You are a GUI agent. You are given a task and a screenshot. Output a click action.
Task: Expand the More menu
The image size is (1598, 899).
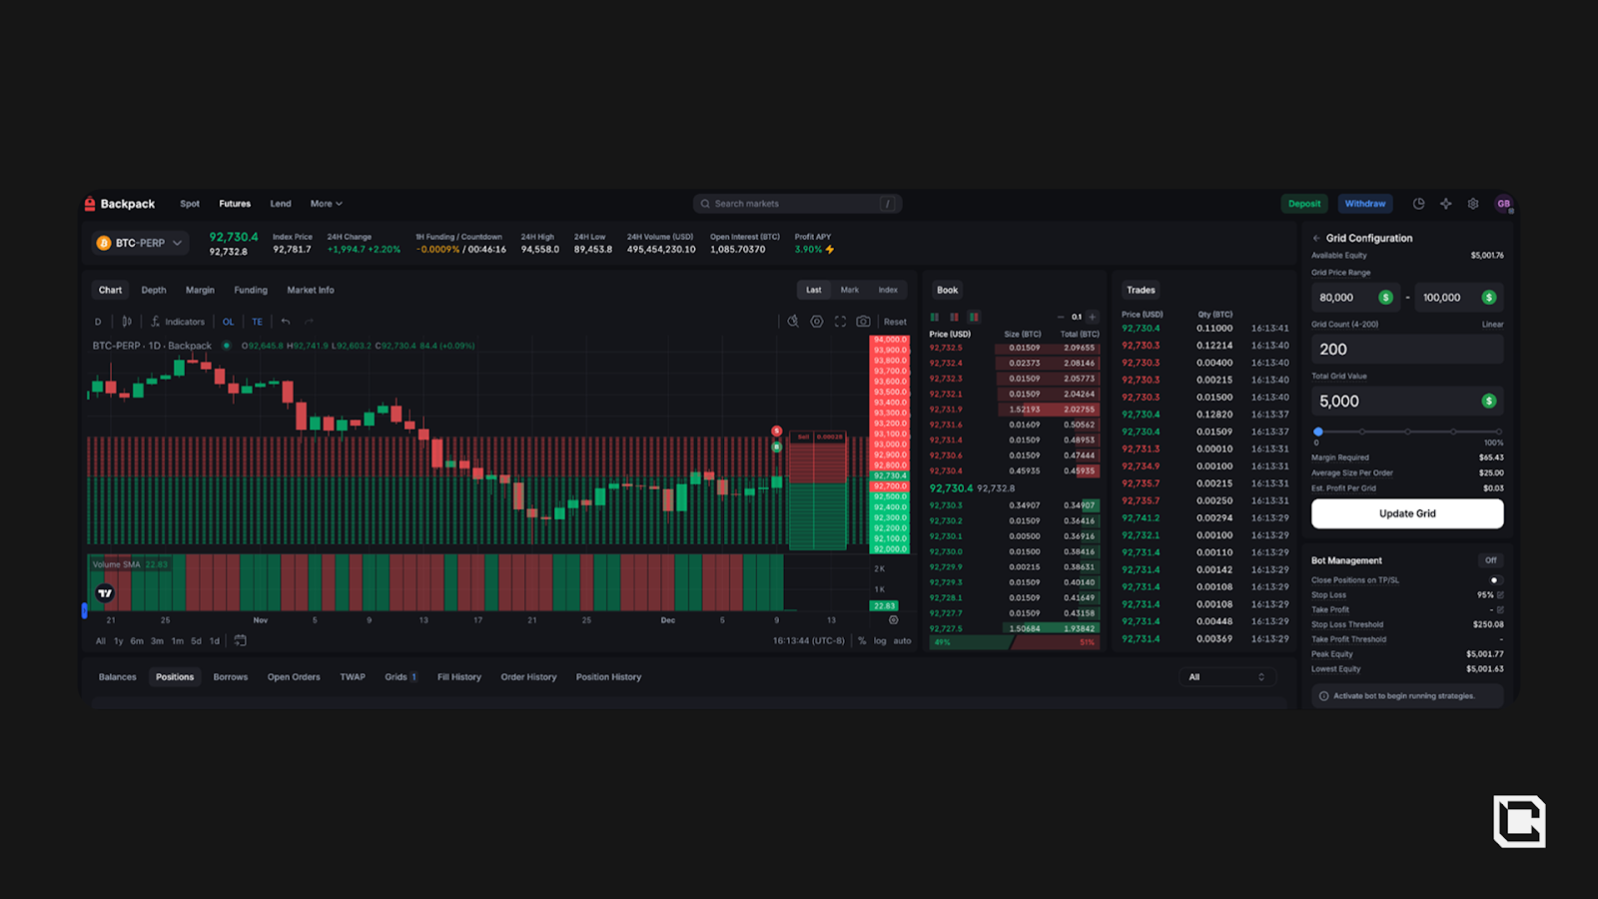327,204
